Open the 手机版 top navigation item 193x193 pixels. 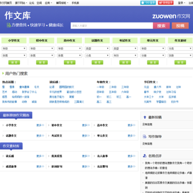point(75,3)
